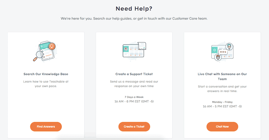Click the agent avatar circle at top
Screen dimensions: 269x140
click(229, 46)
